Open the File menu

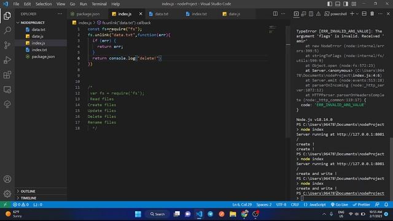coord(16,4)
